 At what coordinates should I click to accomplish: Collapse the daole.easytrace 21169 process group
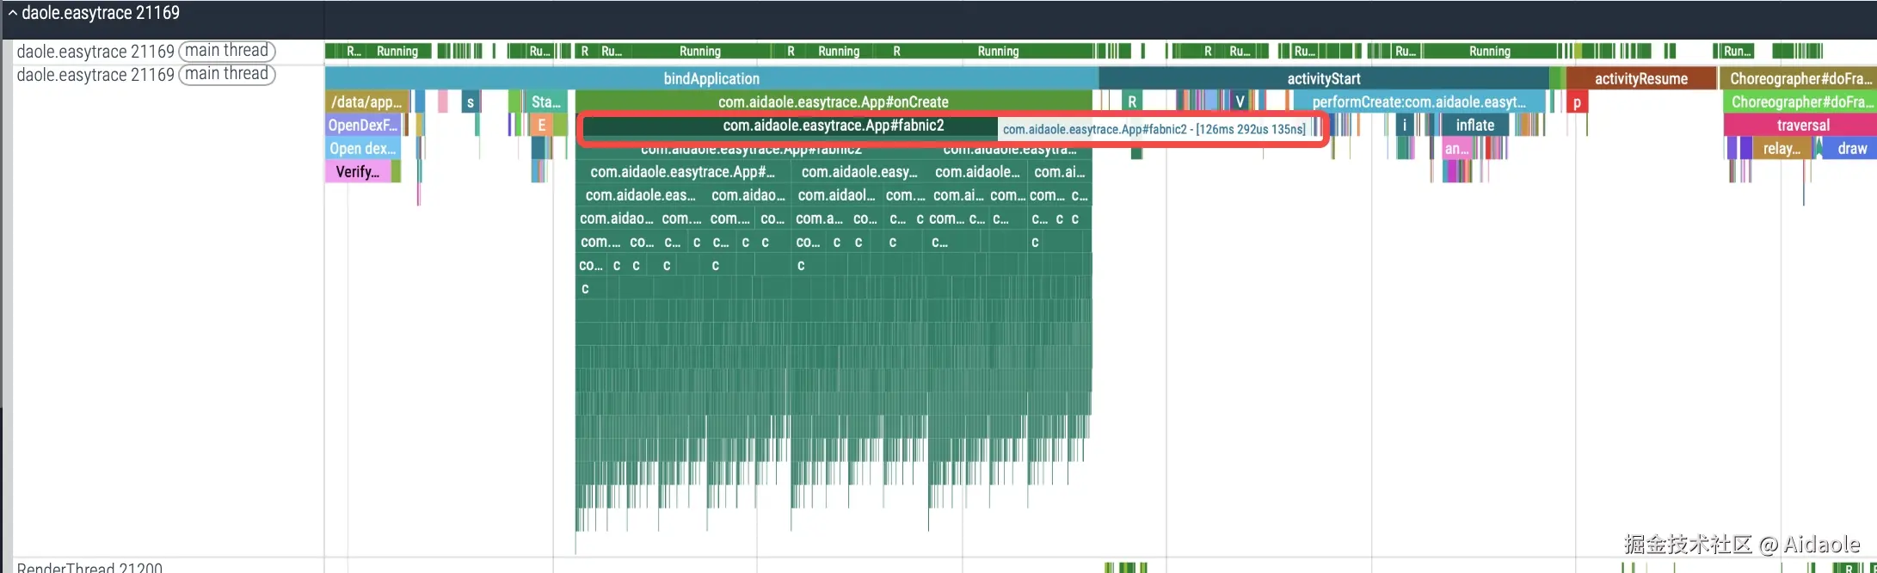tap(12, 13)
